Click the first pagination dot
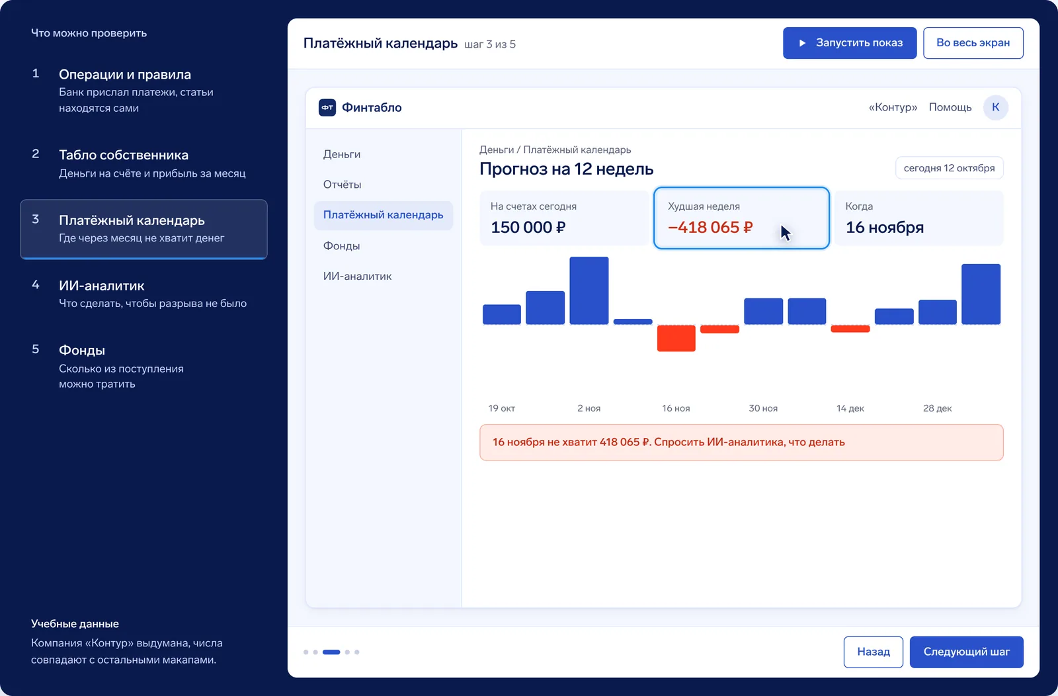1058x696 pixels. point(306,652)
